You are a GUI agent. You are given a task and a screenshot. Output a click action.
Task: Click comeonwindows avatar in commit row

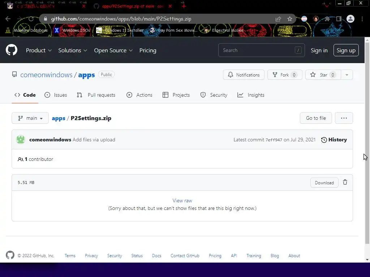pyautogui.click(x=21, y=140)
